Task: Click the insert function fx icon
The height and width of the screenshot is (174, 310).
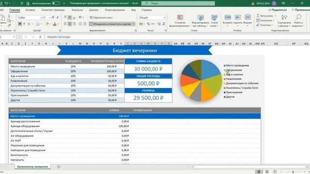Action: click(x=40, y=37)
